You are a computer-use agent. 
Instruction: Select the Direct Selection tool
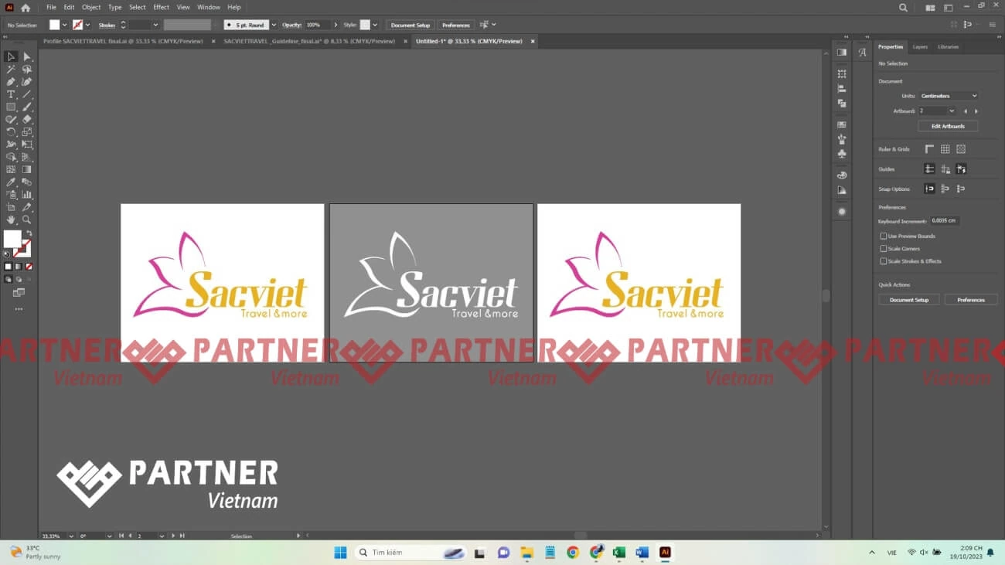click(27, 56)
